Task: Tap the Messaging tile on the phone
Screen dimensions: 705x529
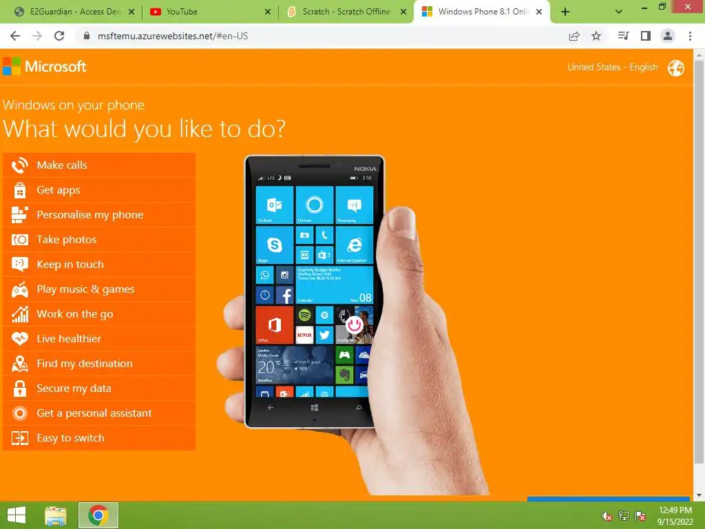Action: 355,205
